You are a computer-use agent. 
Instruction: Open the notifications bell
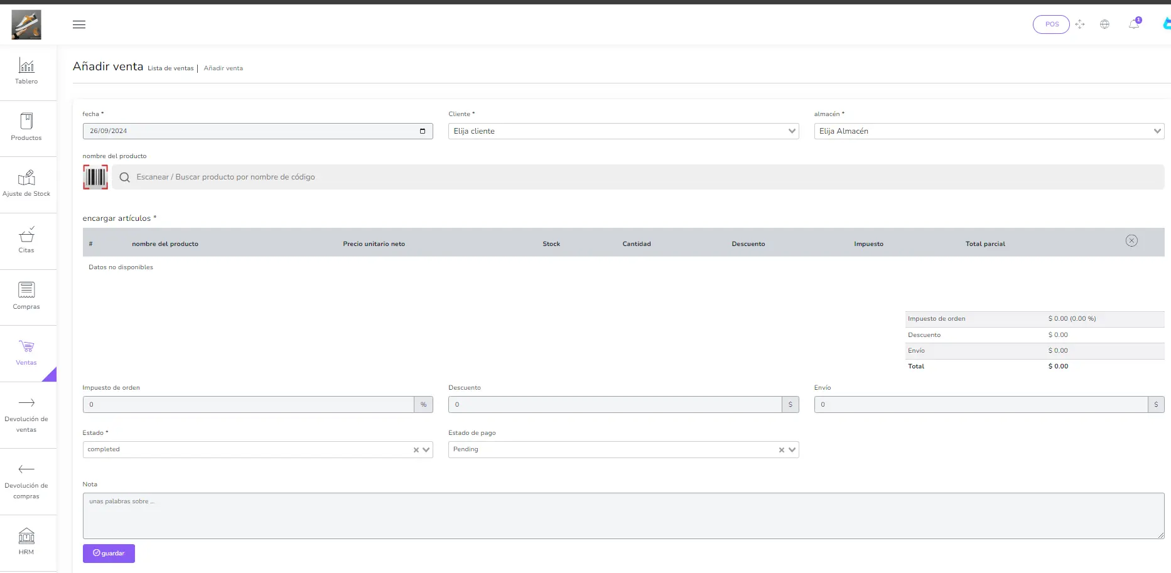(x=1133, y=24)
